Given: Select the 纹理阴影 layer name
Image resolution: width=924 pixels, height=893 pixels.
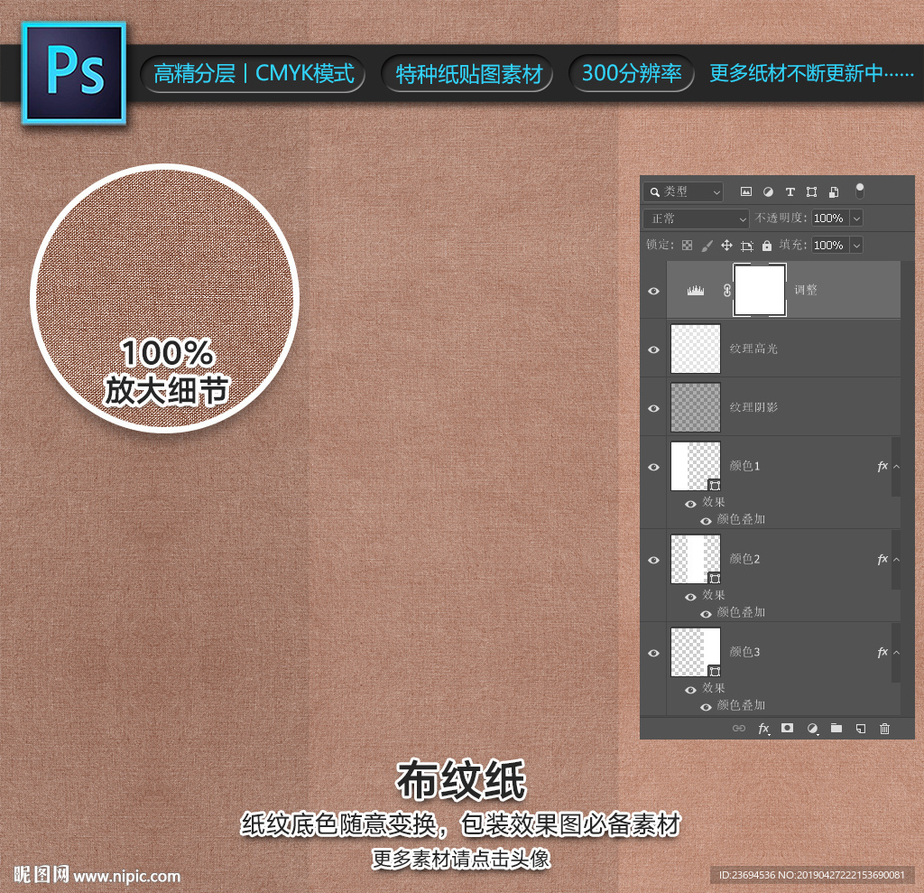Looking at the screenshot, I should [753, 407].
